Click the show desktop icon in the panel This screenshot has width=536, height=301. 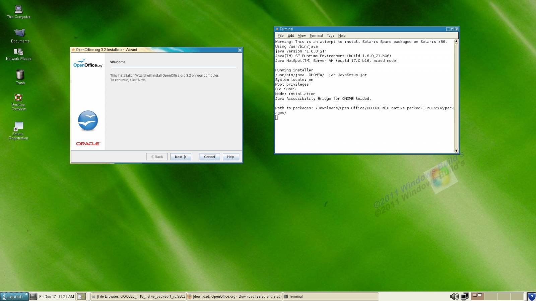tap(81, 296)
